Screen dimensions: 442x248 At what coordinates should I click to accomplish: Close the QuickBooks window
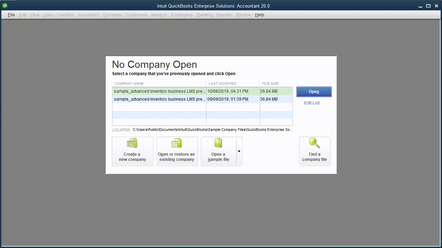pos(436,6)
